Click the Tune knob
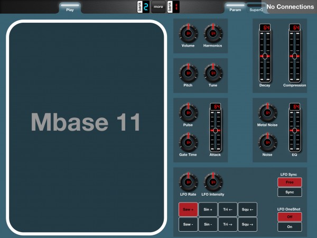The image size is (317, 238). click(213, 73)
